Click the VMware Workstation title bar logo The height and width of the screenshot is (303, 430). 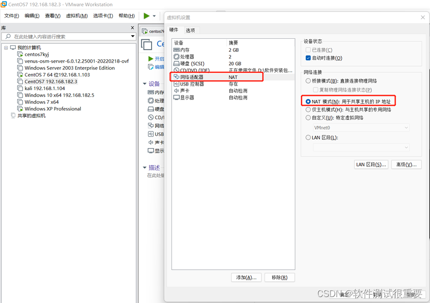[3, 4]
